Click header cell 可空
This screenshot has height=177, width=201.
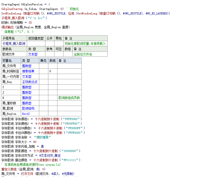59,49
